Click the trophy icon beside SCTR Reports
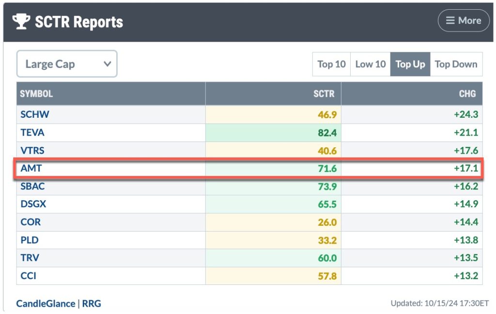The width and height of the screenshot is (496, 314). point(22,21)
